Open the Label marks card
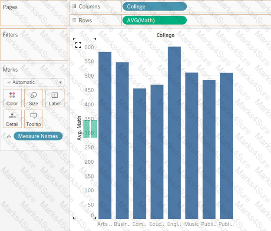 point(55,98)
